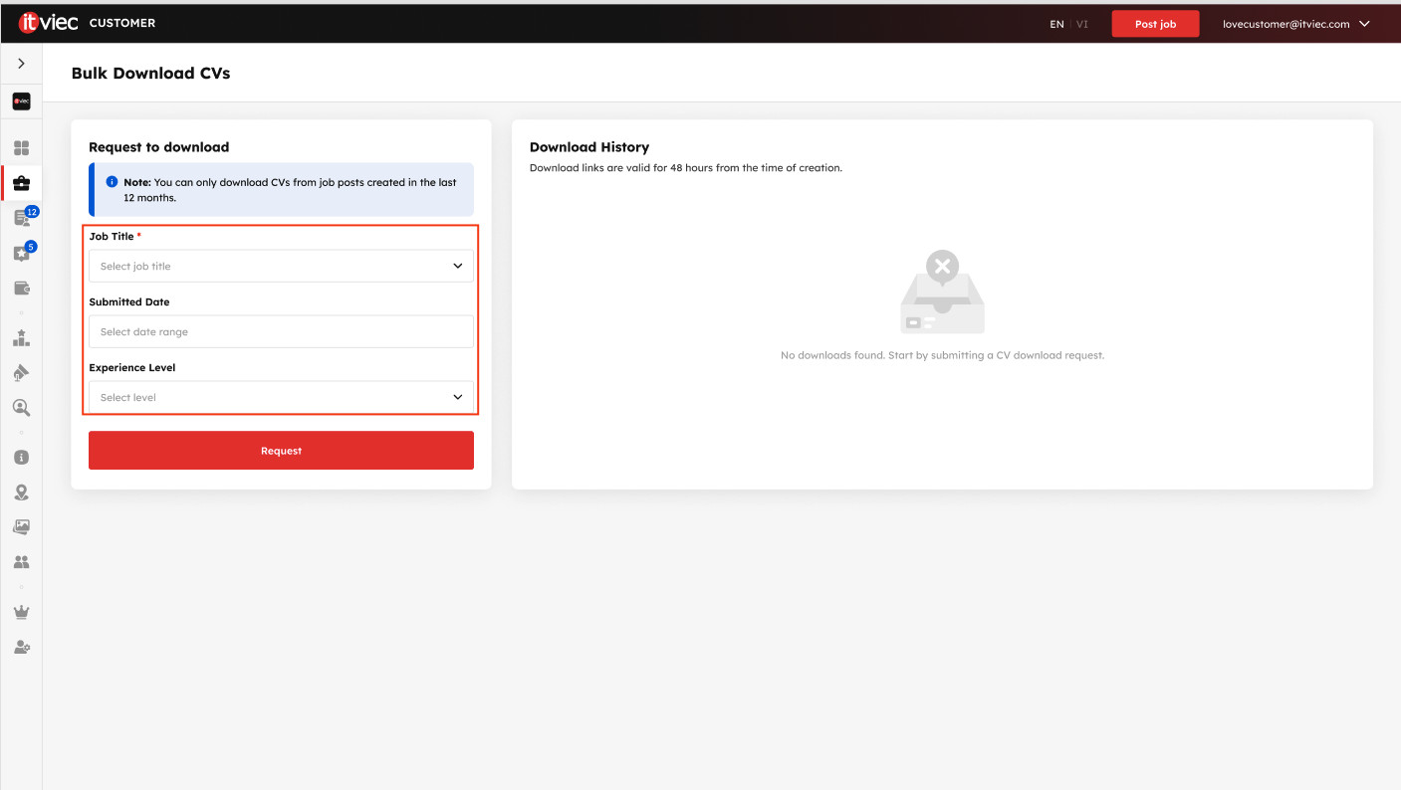Open the candidate search magnifier icon
The height and width of the screenshot is (790, 1401).
point(21,408)
